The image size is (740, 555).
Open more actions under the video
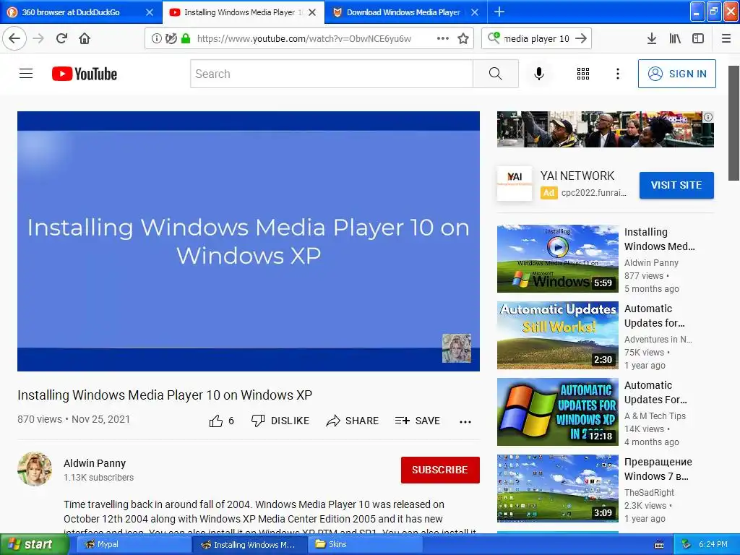click(x=465, y=421)
